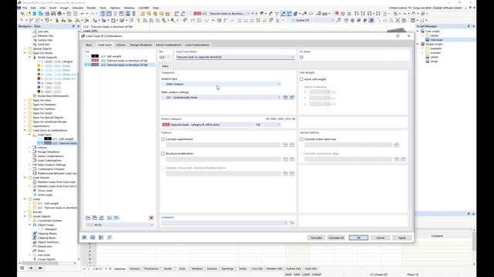This screenshot has width=494, height=277.
Task: Select the Laufen folder in Script Manager
Action: tap(434, 35)
